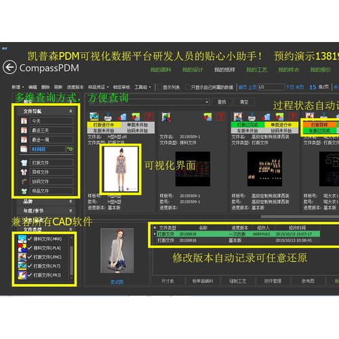Switch to the 我的纸样 tab

225,70
